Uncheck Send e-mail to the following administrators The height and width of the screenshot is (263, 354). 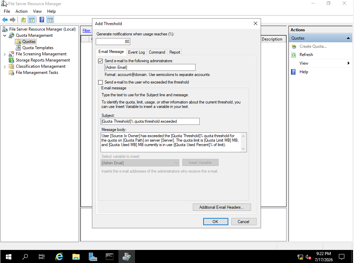click(x=101, y=61)
